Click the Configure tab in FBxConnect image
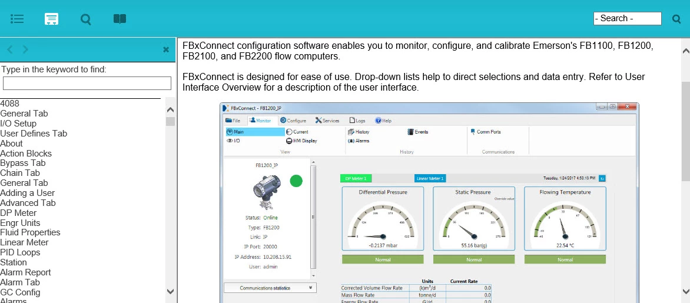Image resolution: width=690 pixels, height=303 pixels. pos(293,121)
